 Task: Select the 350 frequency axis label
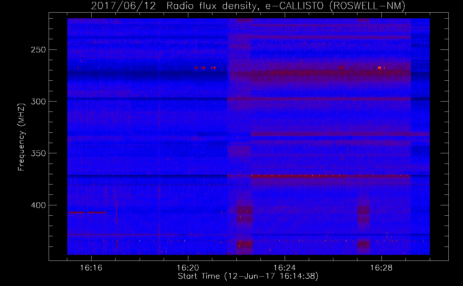point(38,153)
